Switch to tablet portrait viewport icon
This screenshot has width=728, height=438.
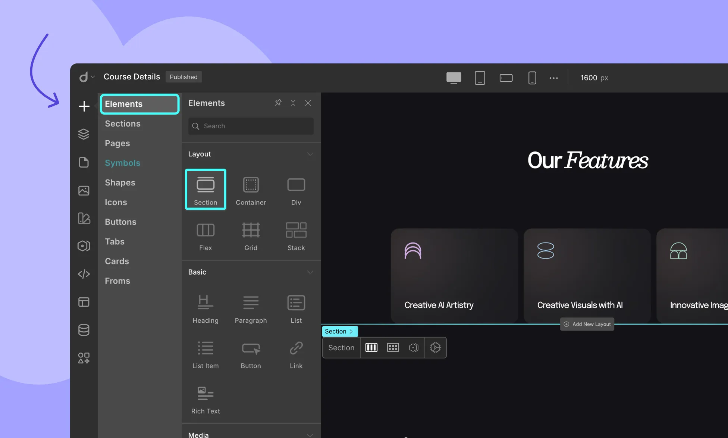tap(480, 78)
